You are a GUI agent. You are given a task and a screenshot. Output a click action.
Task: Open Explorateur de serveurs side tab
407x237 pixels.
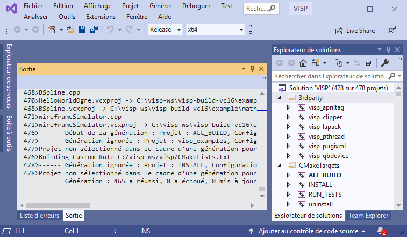9,76
